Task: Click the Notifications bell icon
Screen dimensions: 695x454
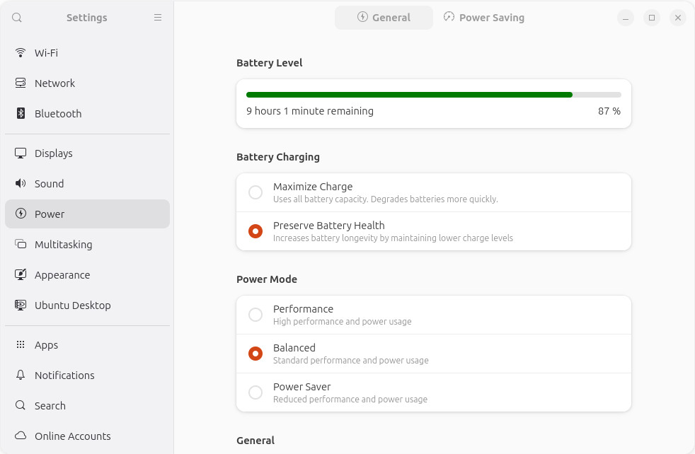Action: (21, 376)
